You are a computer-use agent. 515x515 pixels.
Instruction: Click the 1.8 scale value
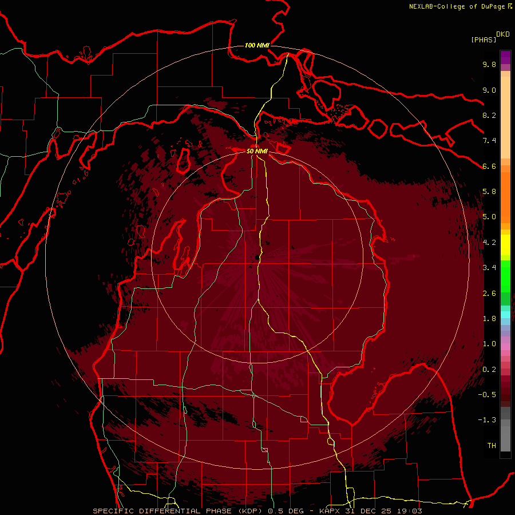489,319
